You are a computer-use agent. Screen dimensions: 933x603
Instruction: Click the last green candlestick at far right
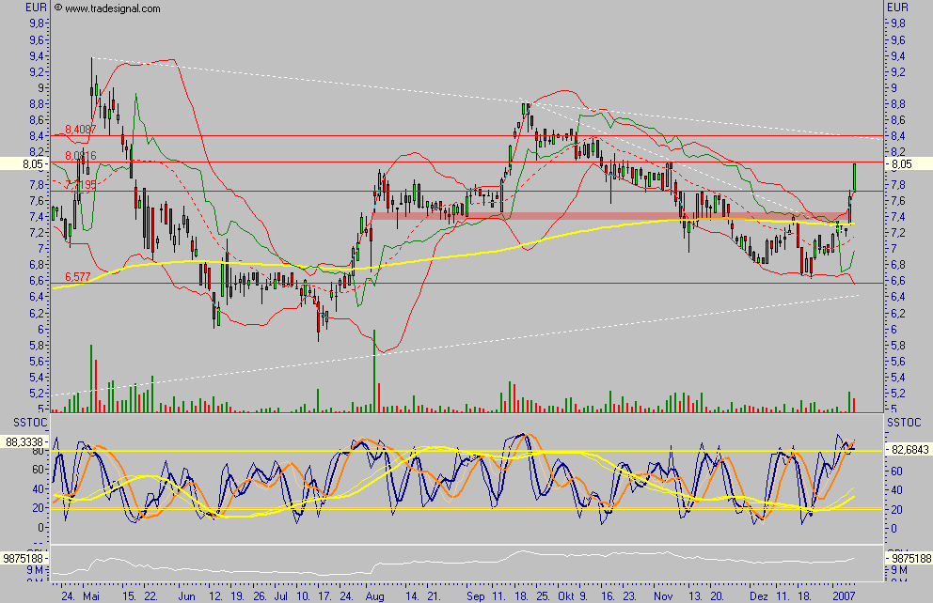click(854, 176)
